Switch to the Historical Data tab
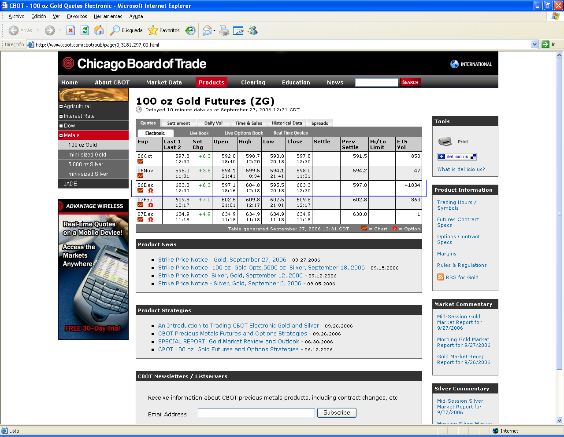Screen dimensions: 564x437 coord(287,123)
